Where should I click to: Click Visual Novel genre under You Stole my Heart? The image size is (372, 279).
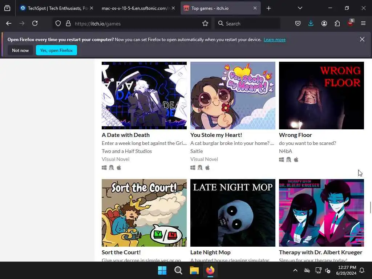click(204, 159)
